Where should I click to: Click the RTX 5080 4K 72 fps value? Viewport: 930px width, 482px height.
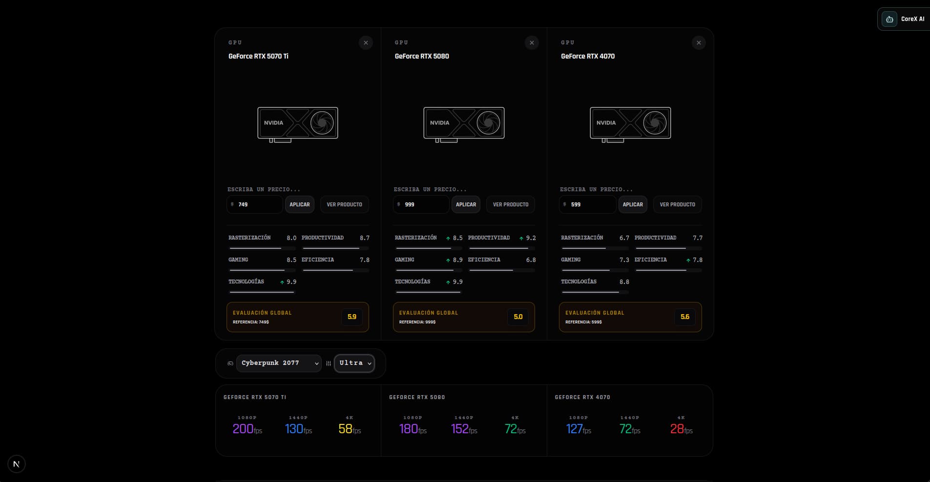(515, 429)
